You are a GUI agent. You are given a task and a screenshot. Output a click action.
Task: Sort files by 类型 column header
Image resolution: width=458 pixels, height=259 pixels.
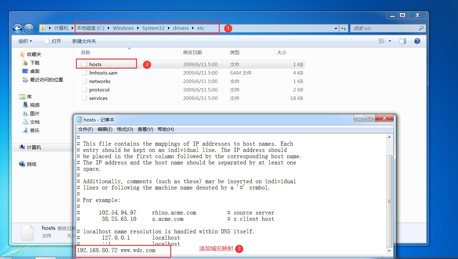click(235, 53)
